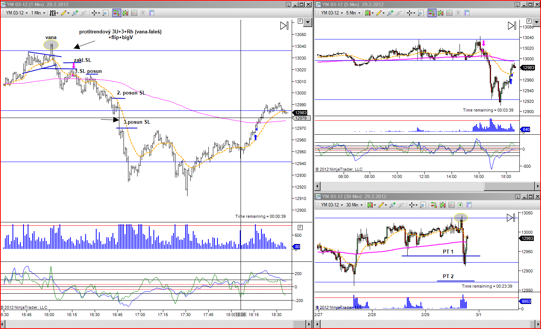The image size is (541, 329).
Task: Open chart properties in the 1 Min chart toolbar
Action: [x=152, y=13]
